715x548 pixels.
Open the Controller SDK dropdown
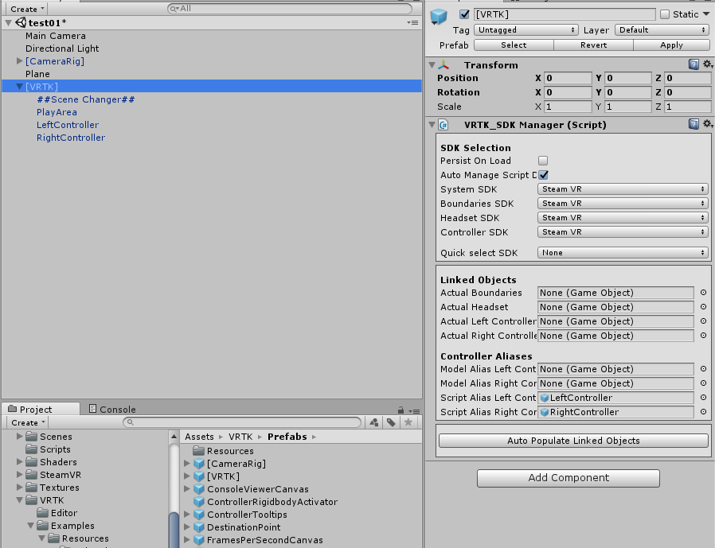[x=623, y=232]
